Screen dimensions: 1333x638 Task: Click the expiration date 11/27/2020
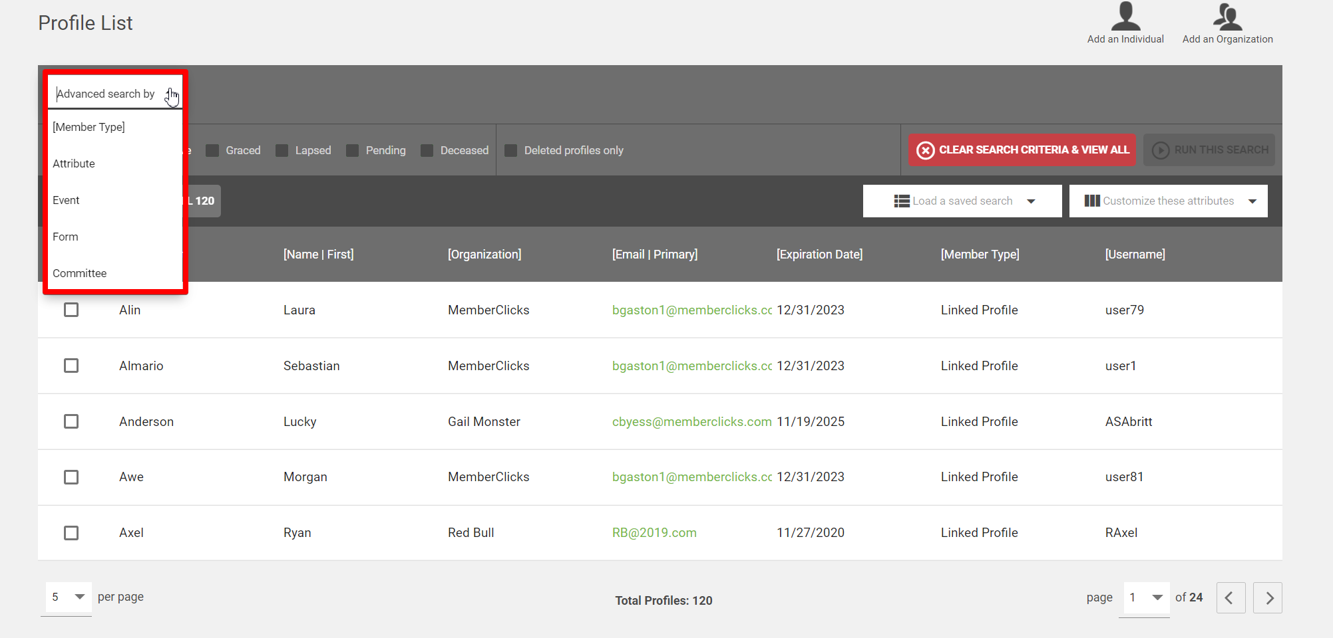point(811,533)
